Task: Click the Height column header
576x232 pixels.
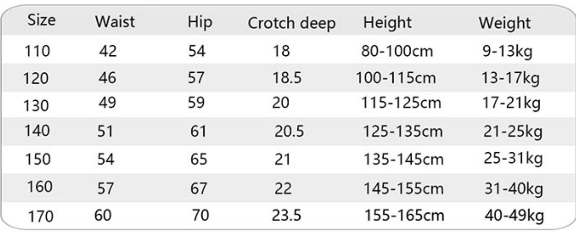Action: (x=388, y=23)
